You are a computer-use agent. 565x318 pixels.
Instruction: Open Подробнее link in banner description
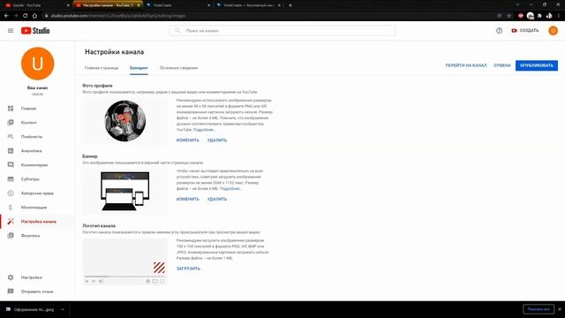point(230,188)
